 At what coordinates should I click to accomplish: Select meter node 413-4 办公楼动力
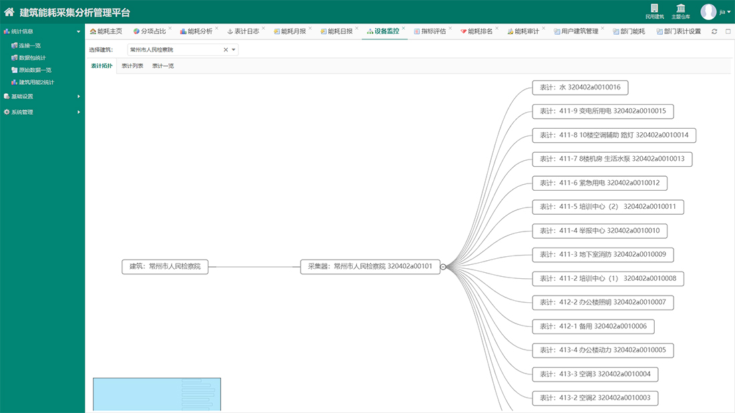pos(603,350)
